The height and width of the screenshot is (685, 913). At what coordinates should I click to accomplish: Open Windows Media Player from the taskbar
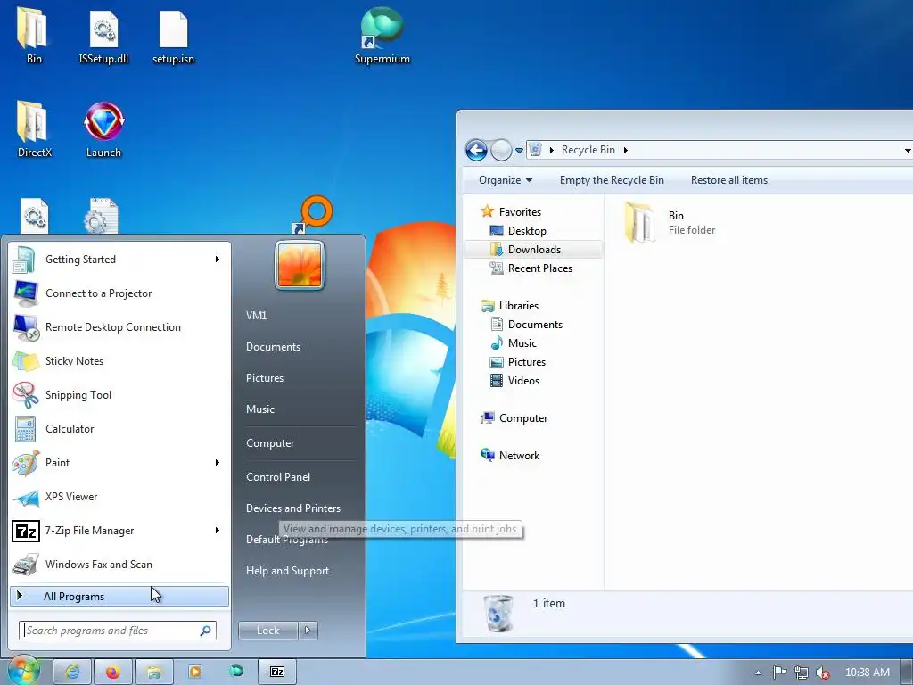tap(195, 672)
